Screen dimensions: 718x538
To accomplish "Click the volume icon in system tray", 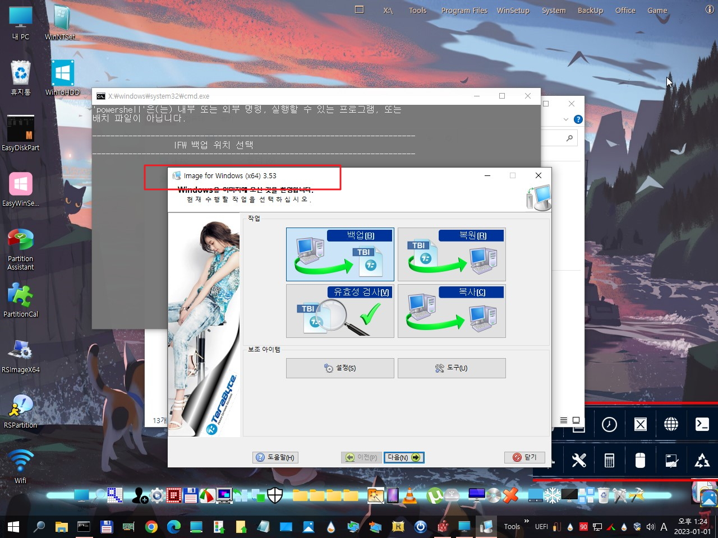I will (x=651, y=527).
